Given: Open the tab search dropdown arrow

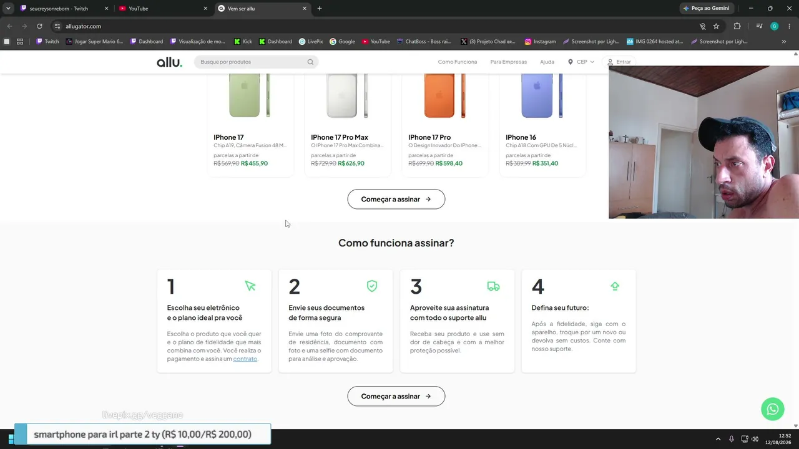Looking at the screenshot, I should 8,9.
